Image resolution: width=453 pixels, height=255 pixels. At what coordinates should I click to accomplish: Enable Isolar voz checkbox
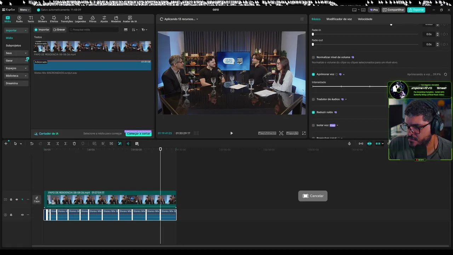pos(313,125)
